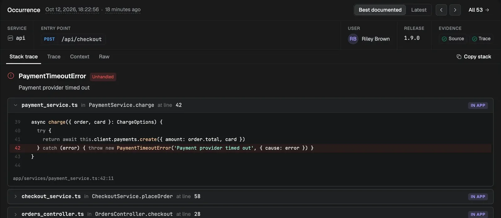This screenshot has width=501, height=218.
Task: Click the POST /api/checkout entry point
Action: click(x=73, y=39)
